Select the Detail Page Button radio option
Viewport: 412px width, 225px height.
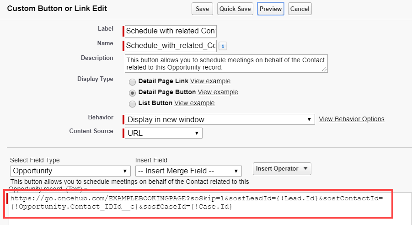(x=132, y=92)
